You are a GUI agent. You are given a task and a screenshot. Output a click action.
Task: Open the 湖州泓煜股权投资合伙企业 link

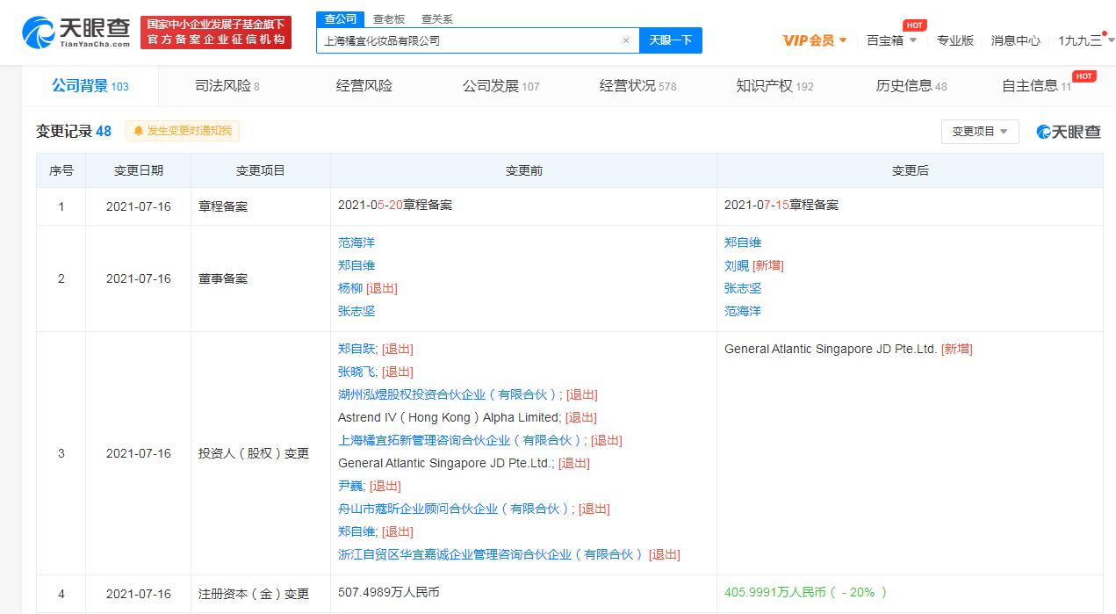tap(449, 394)
